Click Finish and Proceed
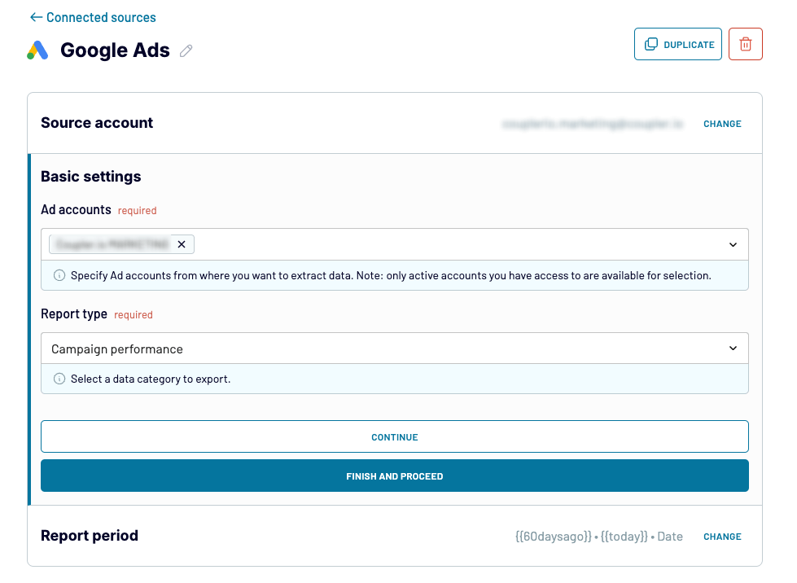This screenshot has height=583, width=797. click(395, 476)
